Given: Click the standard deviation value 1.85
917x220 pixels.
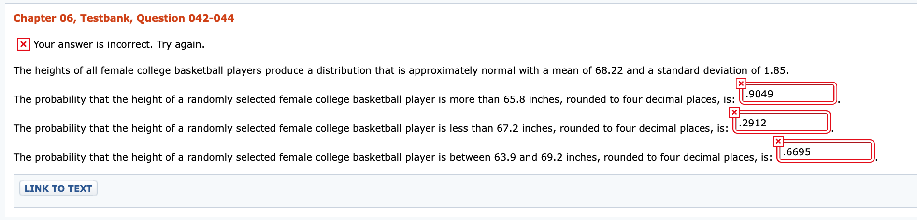Looking at the screenshot, I should point(774,70).
